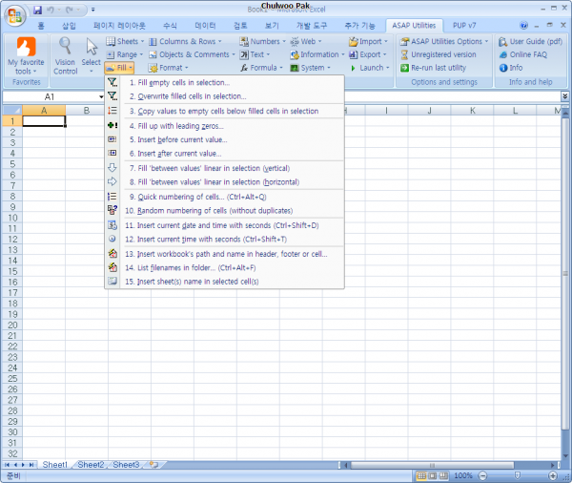Click icon for Insert before current value
This screenshot has width=572, height=483.
112,139
